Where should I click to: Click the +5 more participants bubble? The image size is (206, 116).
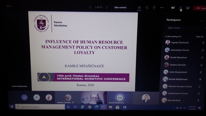click(24, 97)
